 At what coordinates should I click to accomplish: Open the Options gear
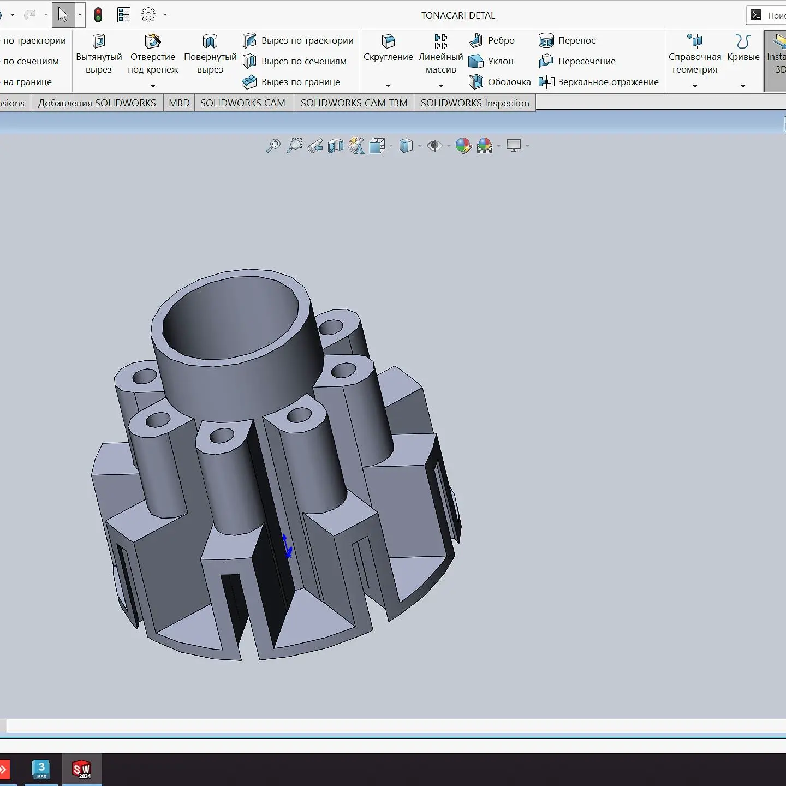coord(148,15)
